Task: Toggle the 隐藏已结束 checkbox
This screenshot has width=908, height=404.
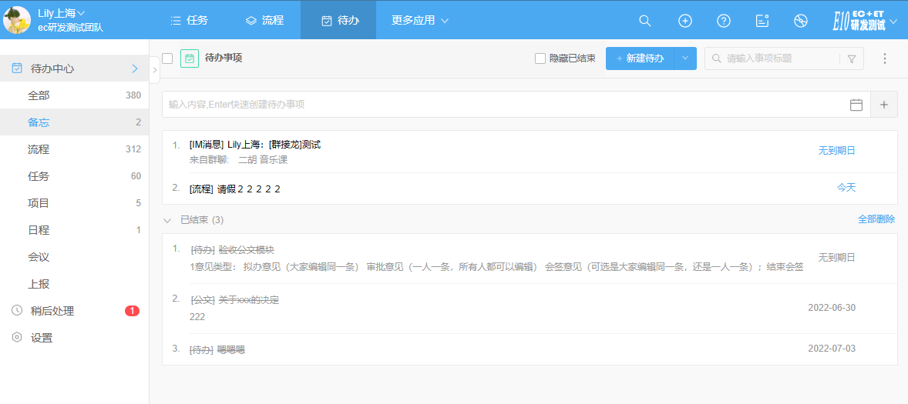Action: click(x=540, y=58)
